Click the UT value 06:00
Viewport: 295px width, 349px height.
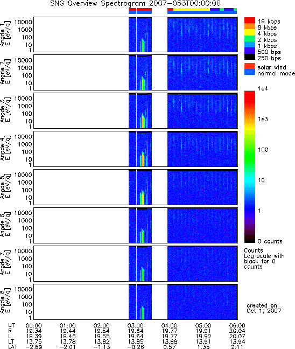coord(237,326)
